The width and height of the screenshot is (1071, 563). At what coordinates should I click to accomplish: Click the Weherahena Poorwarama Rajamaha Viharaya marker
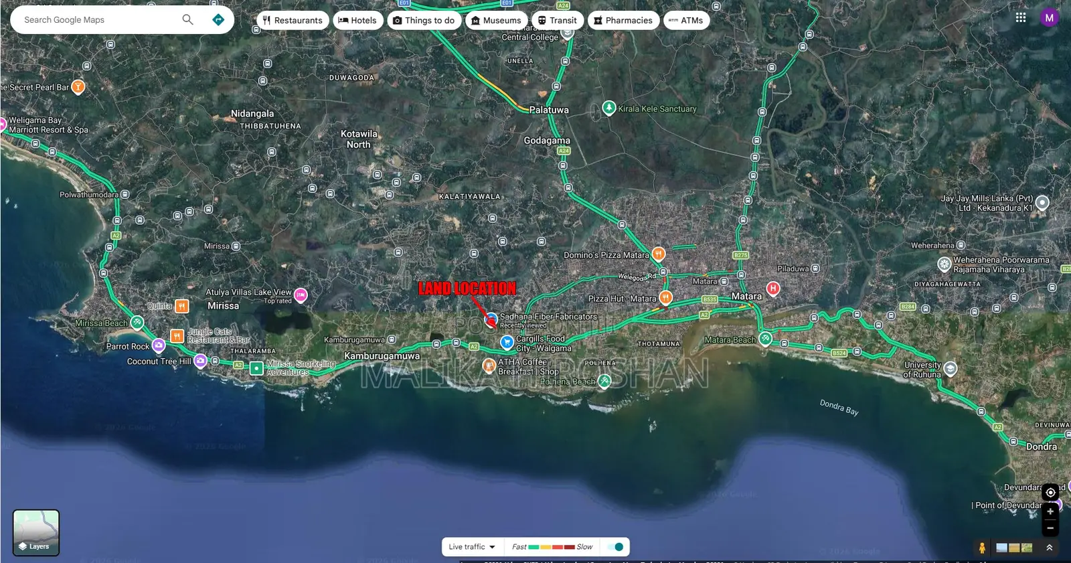(944, 264)
